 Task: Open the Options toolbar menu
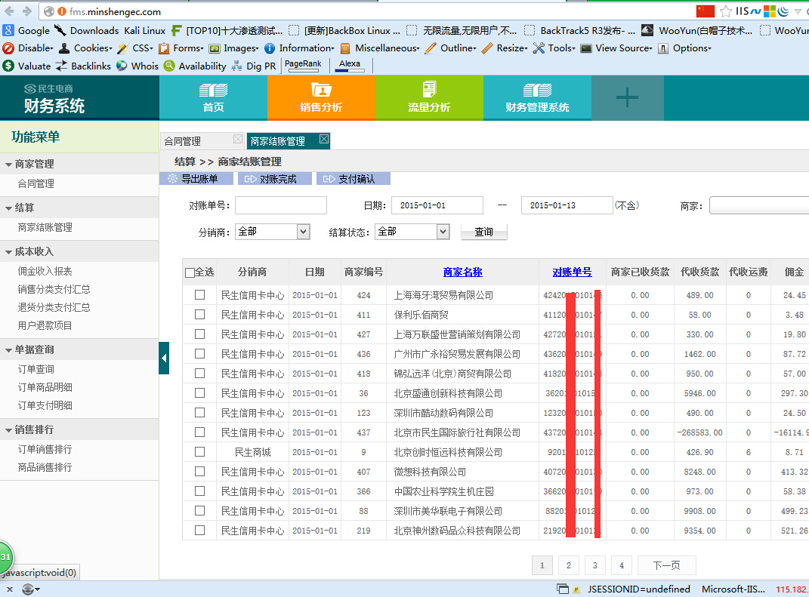(x=684, y=48)
